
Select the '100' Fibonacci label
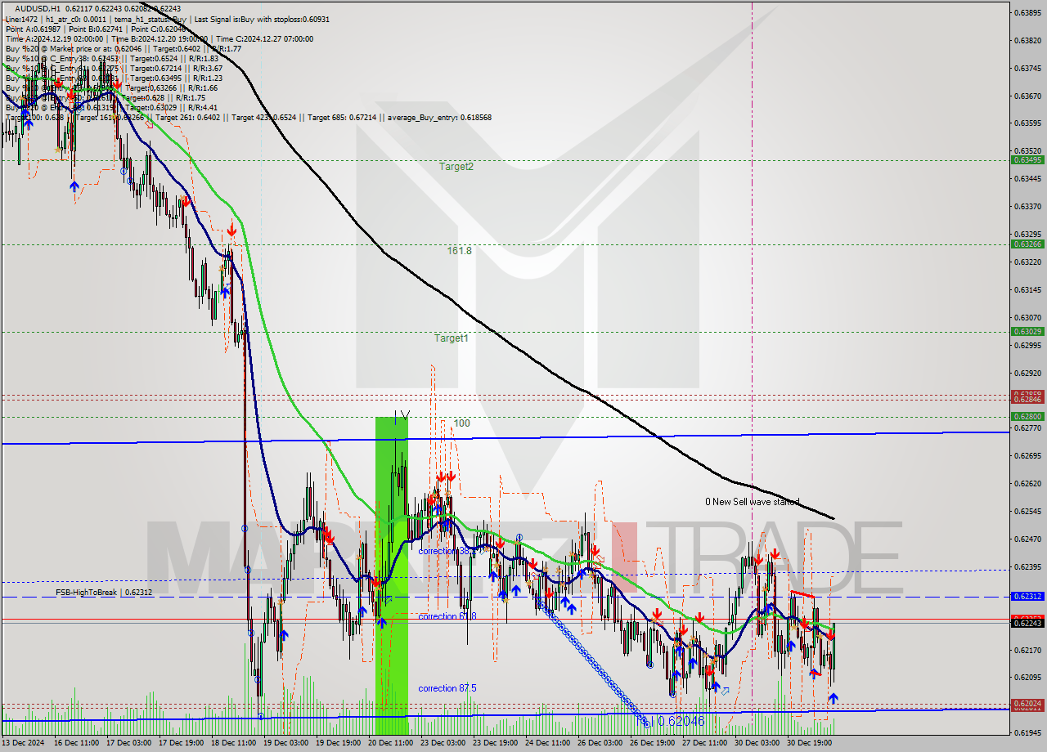pyautogui.click(x=461, y=423)
